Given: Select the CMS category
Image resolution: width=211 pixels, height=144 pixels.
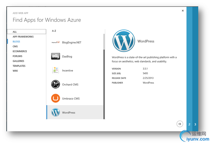Looking at the screenshot, I should (15, 46).
